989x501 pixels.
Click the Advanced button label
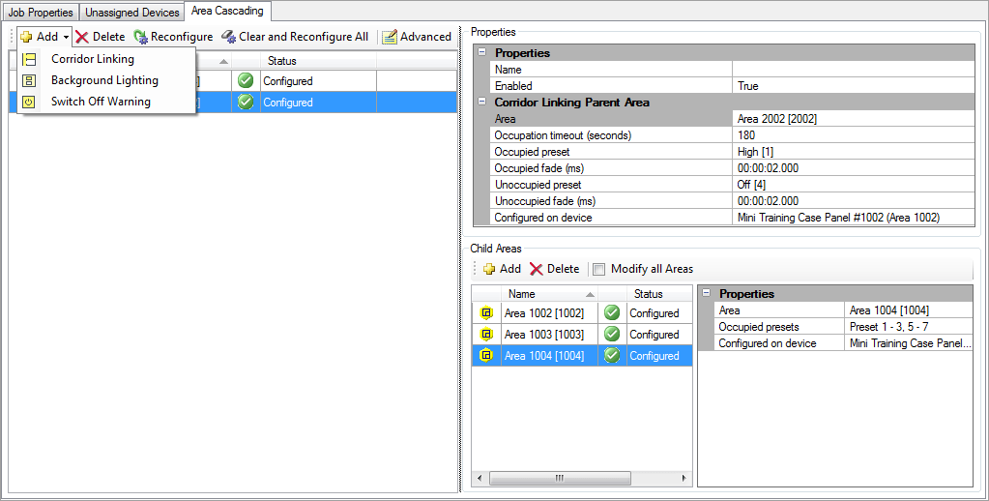425,37
